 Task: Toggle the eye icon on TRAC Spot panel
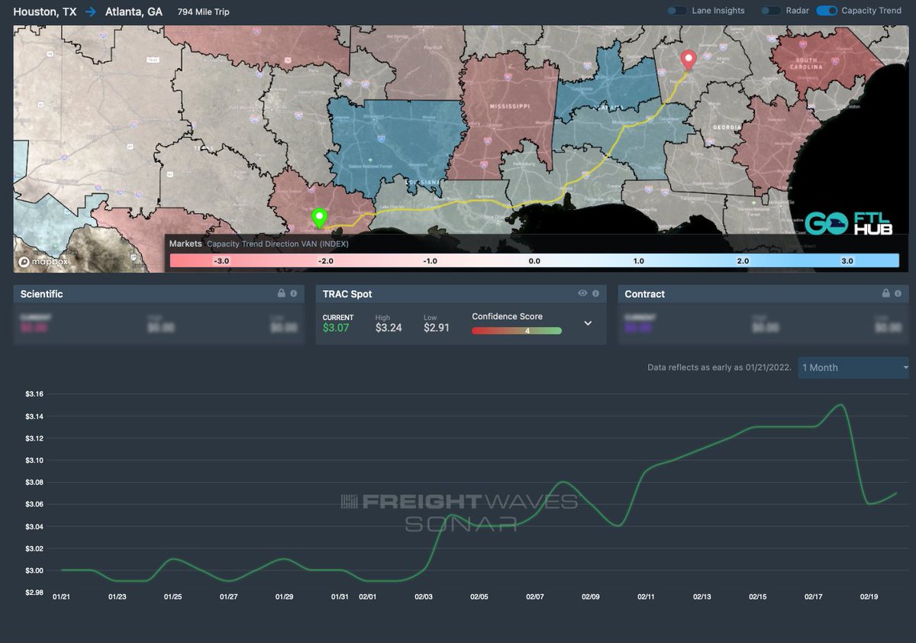coord(582,293)
